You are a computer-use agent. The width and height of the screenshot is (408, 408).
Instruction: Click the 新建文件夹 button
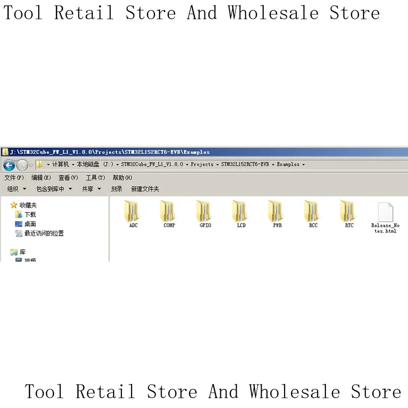coord(145,189)
